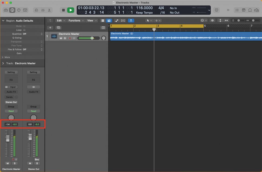
Task: Open the List Editors panel
Action: [x=237, y=10]
